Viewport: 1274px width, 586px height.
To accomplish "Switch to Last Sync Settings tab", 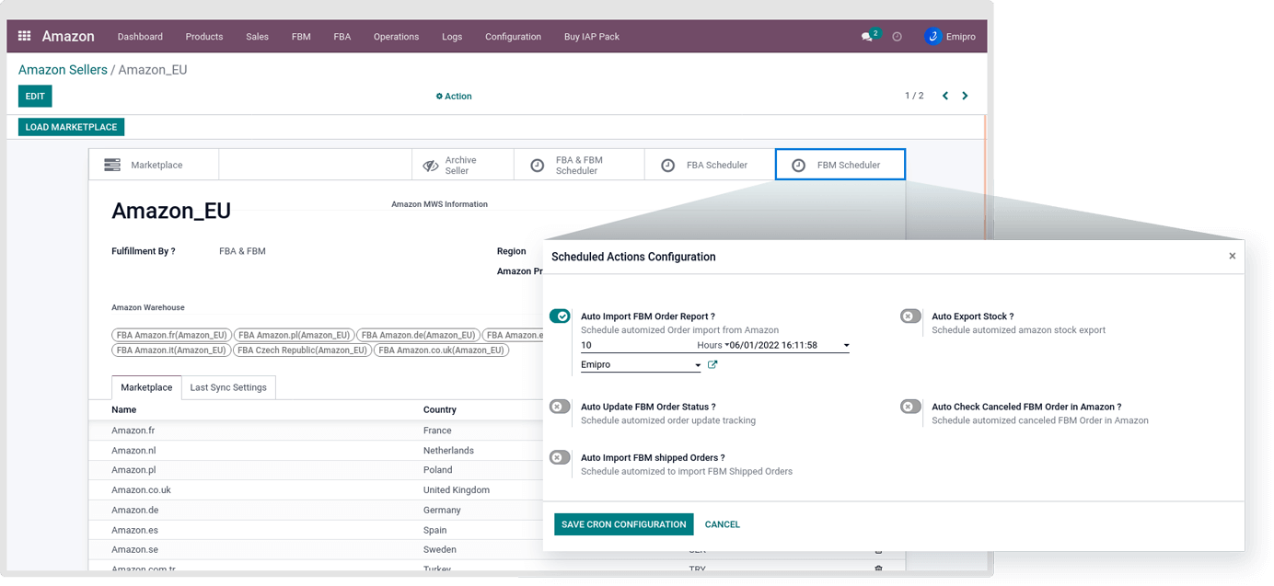I will 228,387.
